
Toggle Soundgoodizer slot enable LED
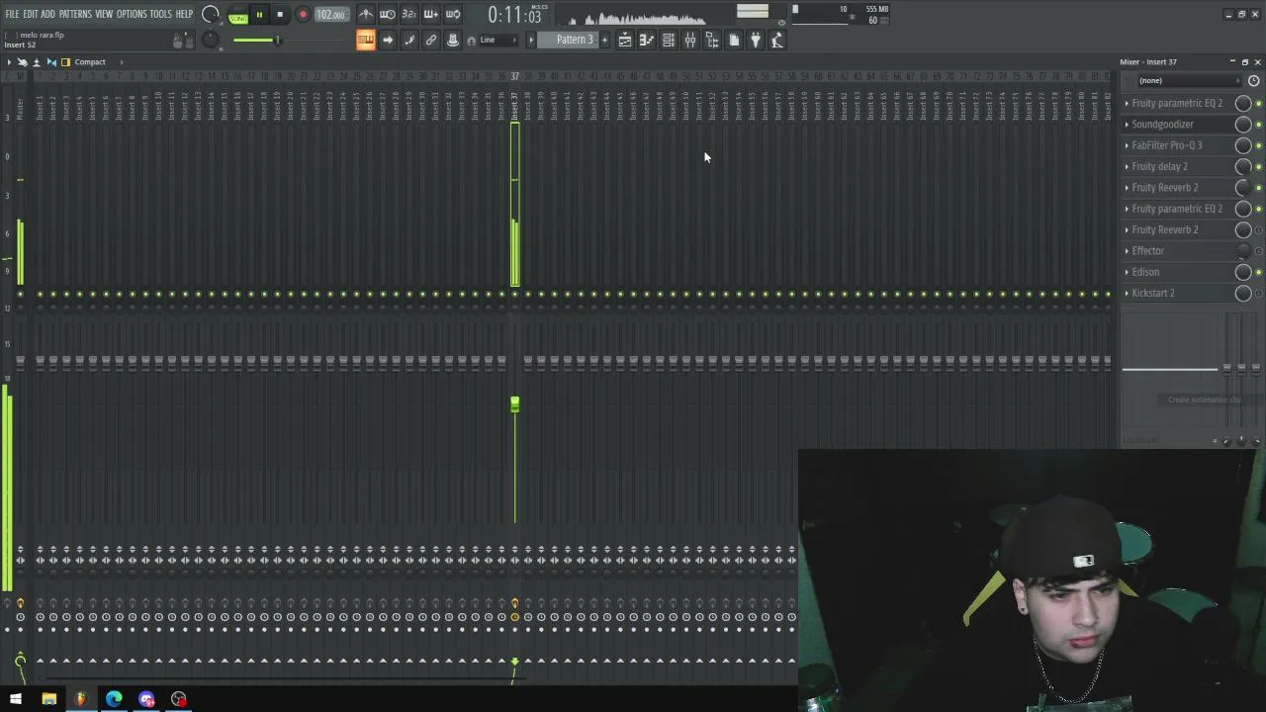coord(1258,125)
